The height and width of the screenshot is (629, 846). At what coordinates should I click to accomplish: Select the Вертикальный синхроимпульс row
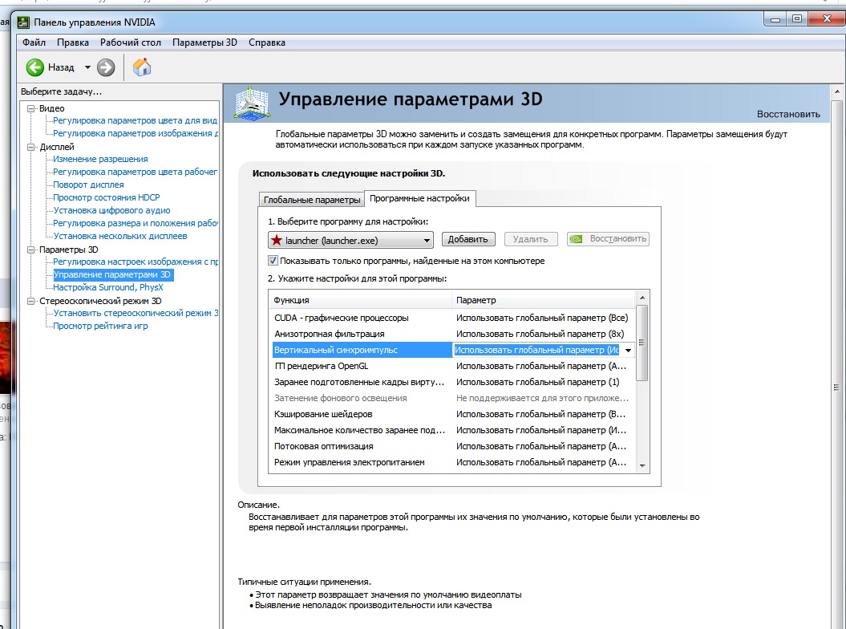pos(452,351)
